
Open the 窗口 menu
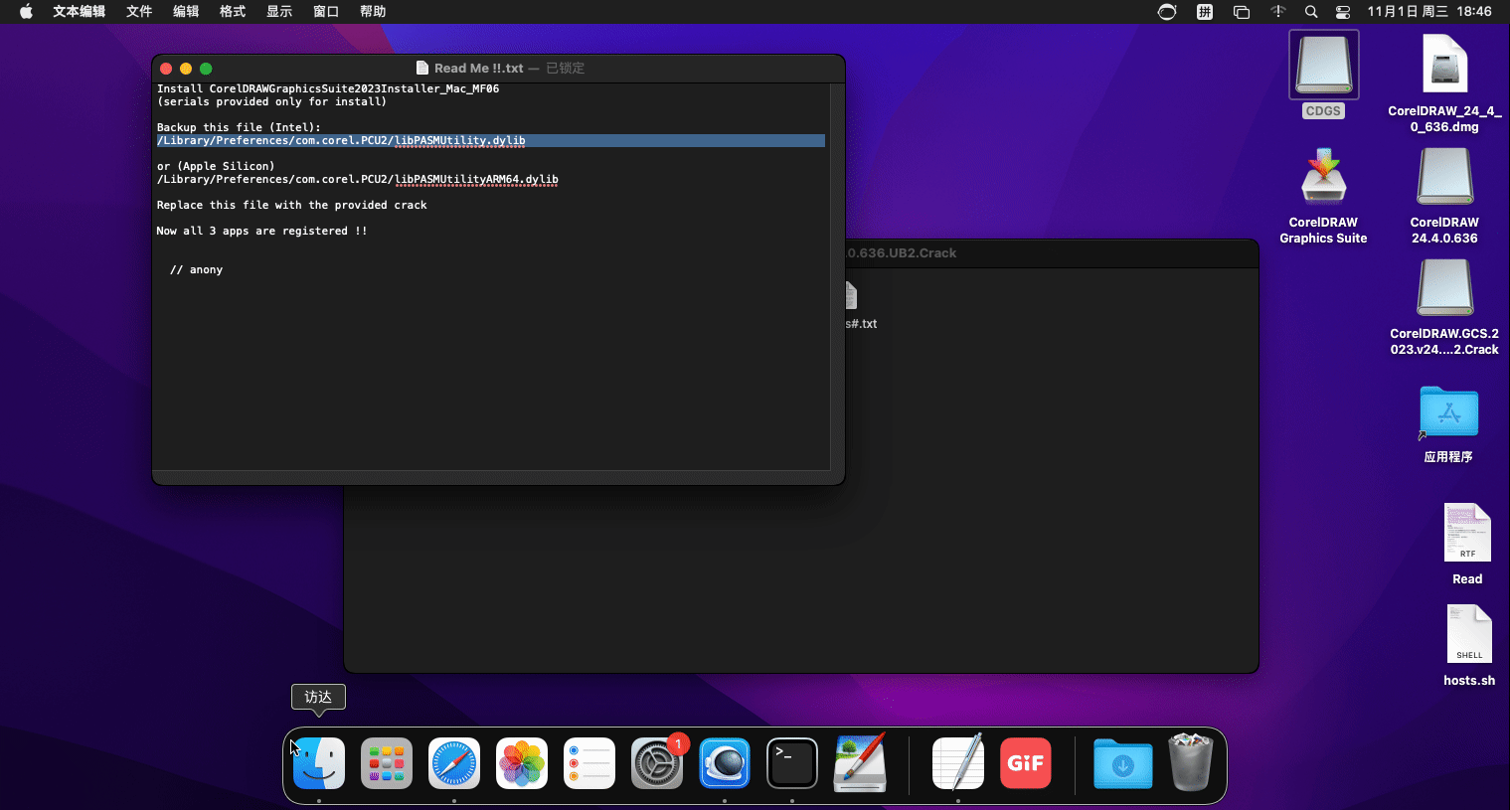coord(326,12)
